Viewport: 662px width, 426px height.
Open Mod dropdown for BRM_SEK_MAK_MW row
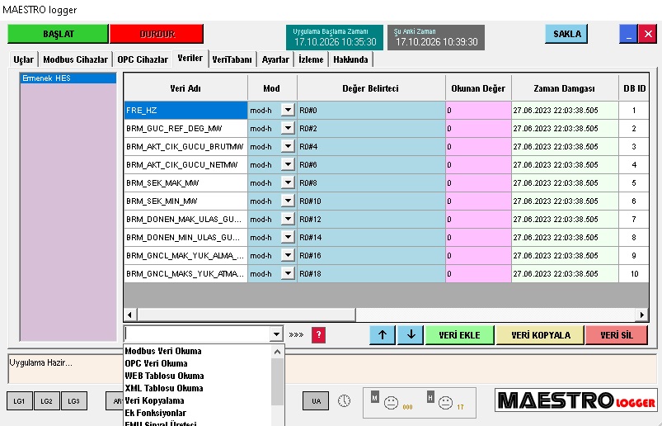(288, 183)
